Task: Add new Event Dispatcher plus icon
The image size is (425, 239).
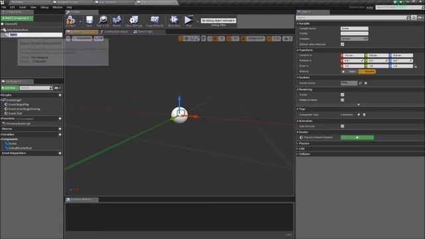Action: click(60, 153)
